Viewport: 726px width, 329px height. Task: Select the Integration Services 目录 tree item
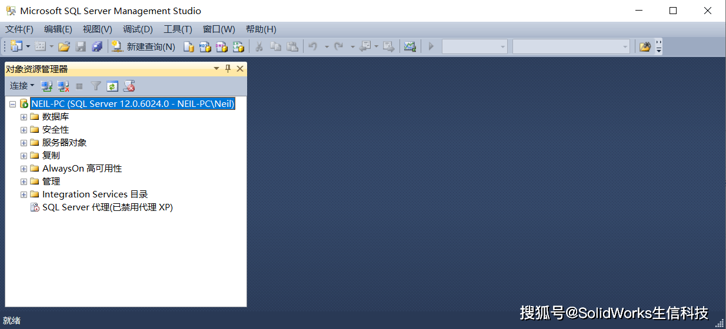(x=95, y=194)
